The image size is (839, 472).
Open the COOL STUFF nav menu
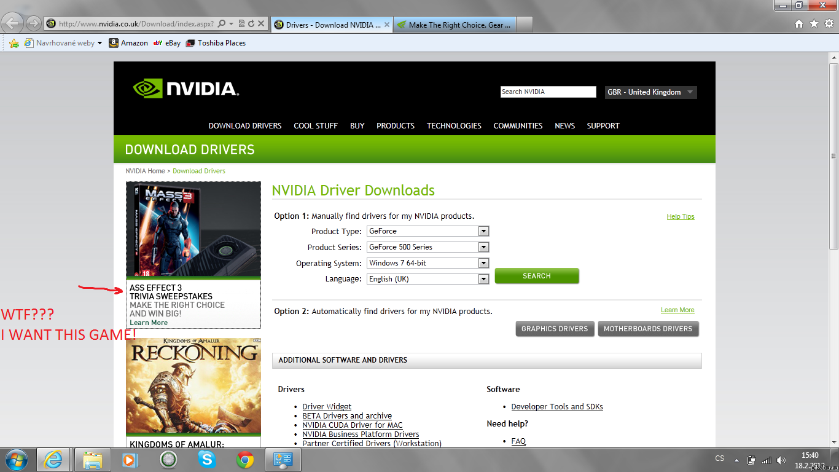click(316, 126)
